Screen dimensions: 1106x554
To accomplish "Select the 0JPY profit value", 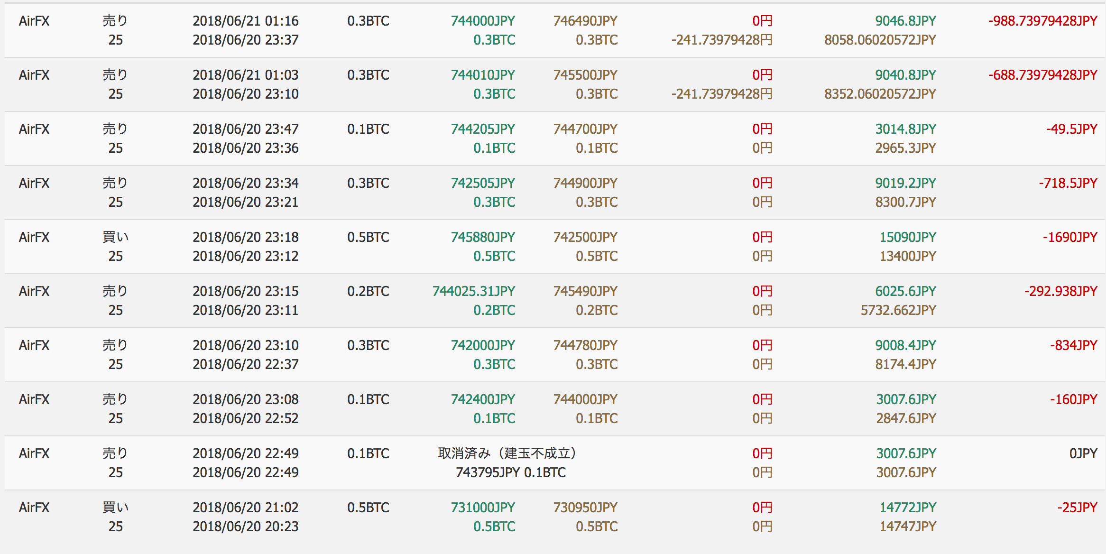I will coord(1083,453).
